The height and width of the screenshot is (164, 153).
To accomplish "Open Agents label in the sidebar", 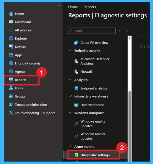I will click(x=20, y=72).
